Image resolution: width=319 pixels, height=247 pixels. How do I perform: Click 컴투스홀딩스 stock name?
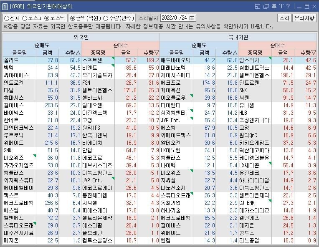pyautogui.click(x=97, y=240)
